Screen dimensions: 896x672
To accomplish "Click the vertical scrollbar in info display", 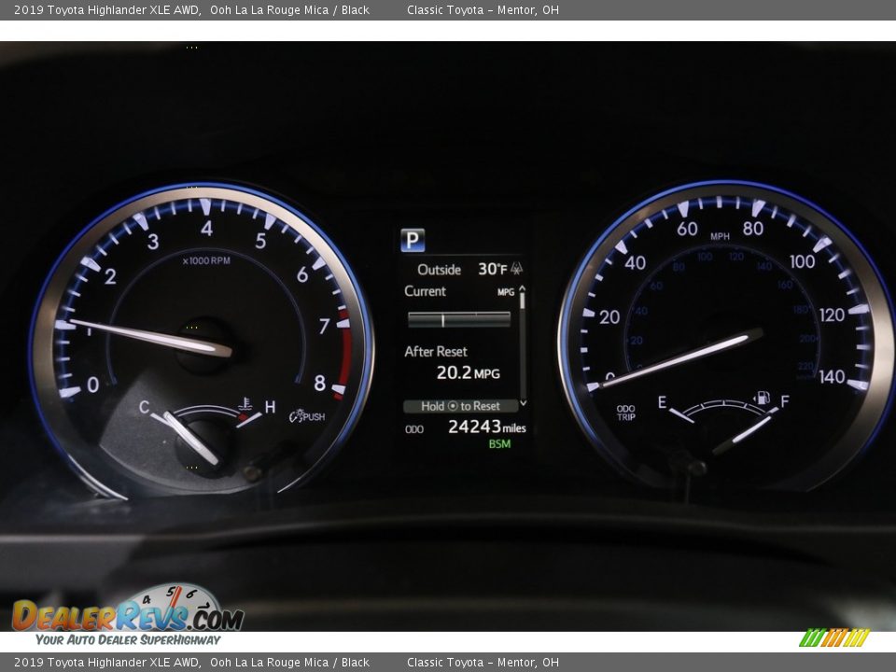I will (522, 345).
